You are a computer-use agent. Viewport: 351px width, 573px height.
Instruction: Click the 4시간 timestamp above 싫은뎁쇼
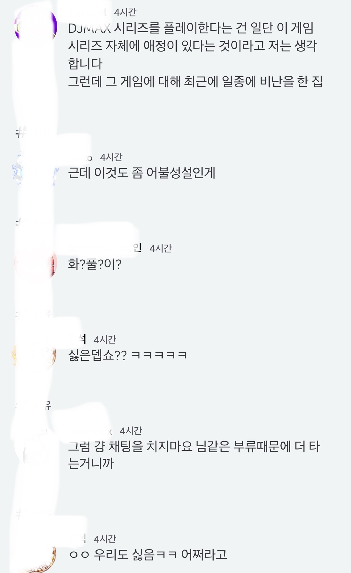105,340
